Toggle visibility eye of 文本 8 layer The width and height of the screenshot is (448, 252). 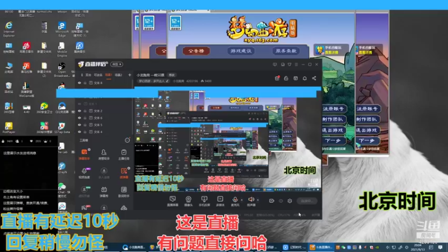tap(80, 83)
